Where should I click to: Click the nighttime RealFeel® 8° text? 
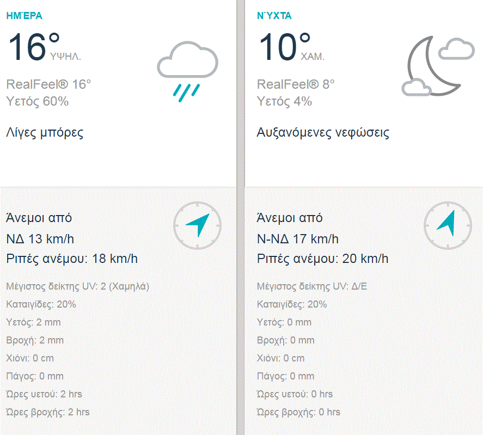296,84
